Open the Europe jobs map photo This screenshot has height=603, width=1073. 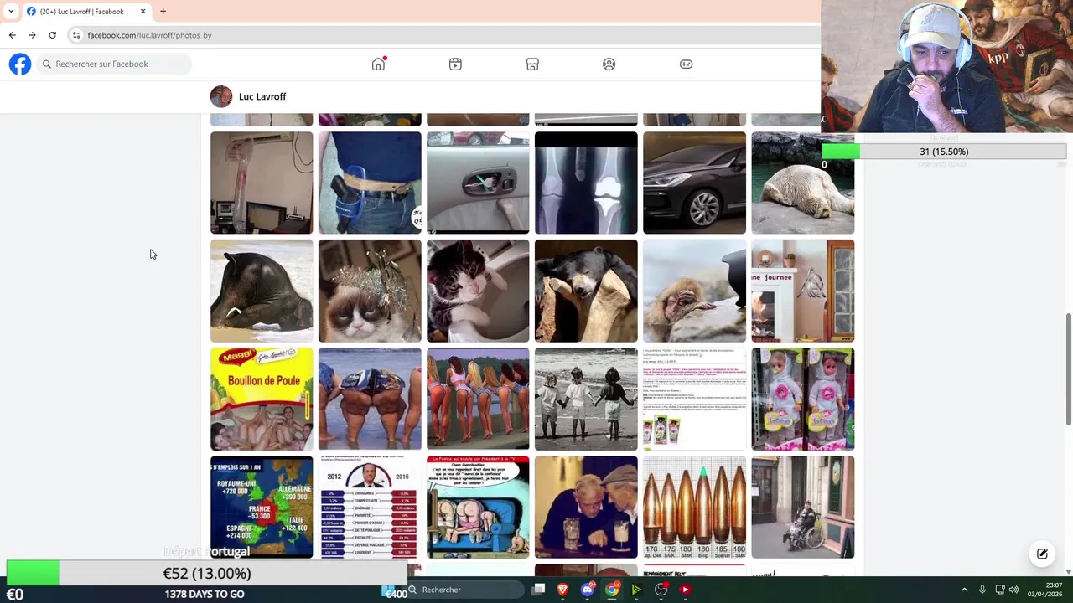coord(262,507)
